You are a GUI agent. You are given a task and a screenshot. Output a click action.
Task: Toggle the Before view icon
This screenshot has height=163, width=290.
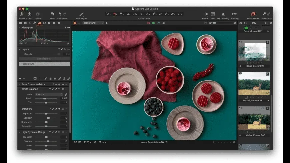205,14
